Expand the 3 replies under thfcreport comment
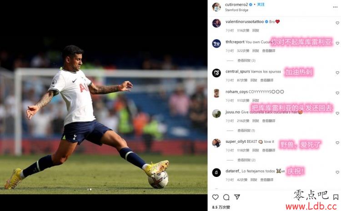Image resolution: width=341 pixels, height=211 pixels. (x=246, y=60)
